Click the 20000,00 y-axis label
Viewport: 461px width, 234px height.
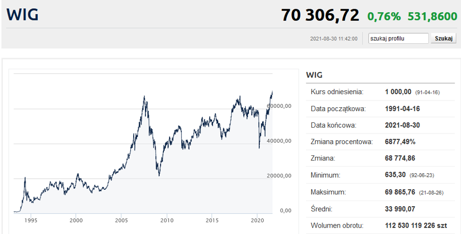pos(279,176)
